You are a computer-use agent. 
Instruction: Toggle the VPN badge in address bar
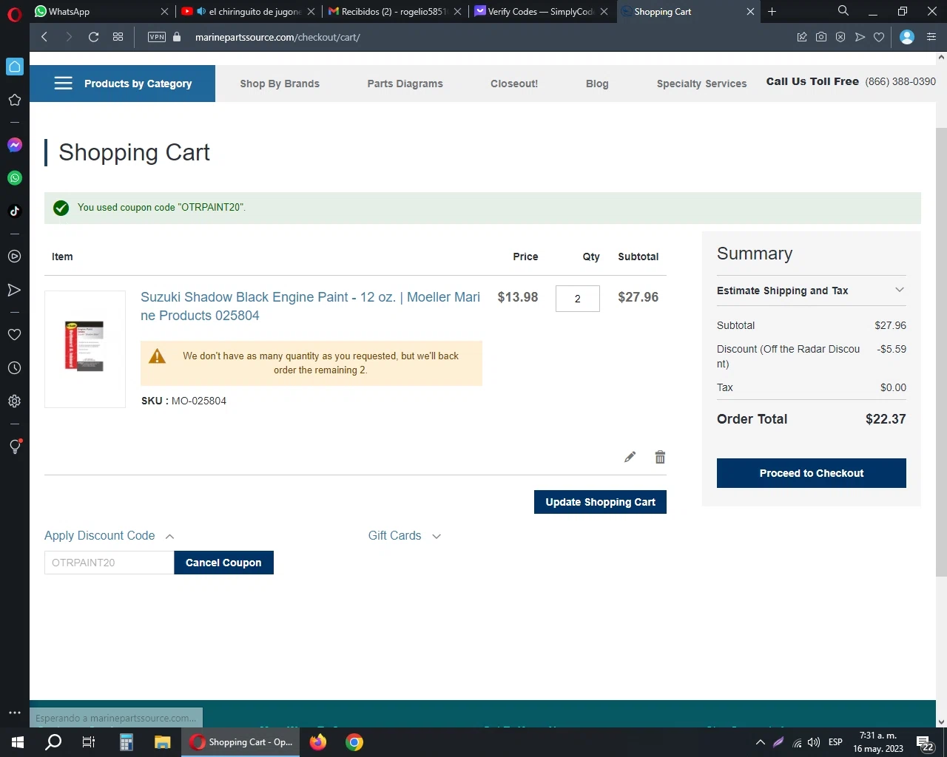(157, 37)
